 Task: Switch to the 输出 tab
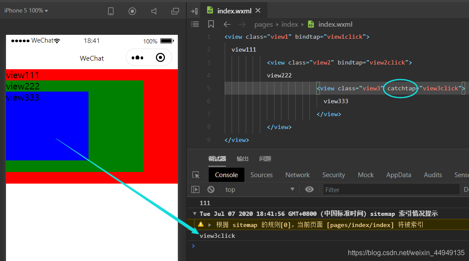(x=242, y=159)
